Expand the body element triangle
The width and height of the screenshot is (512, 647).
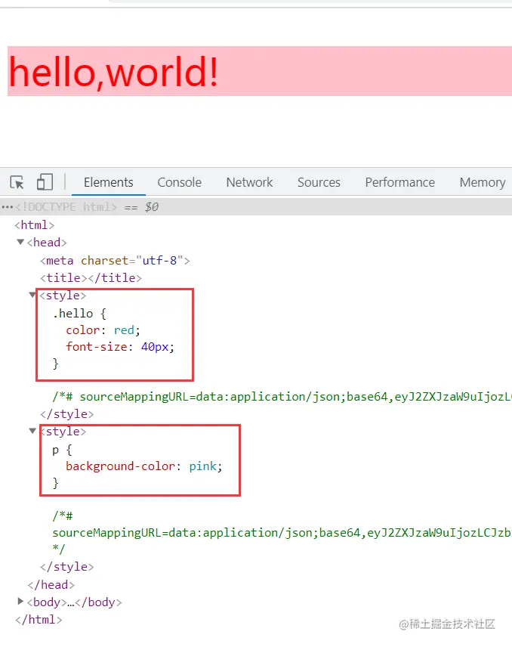(x=20, y=601)
